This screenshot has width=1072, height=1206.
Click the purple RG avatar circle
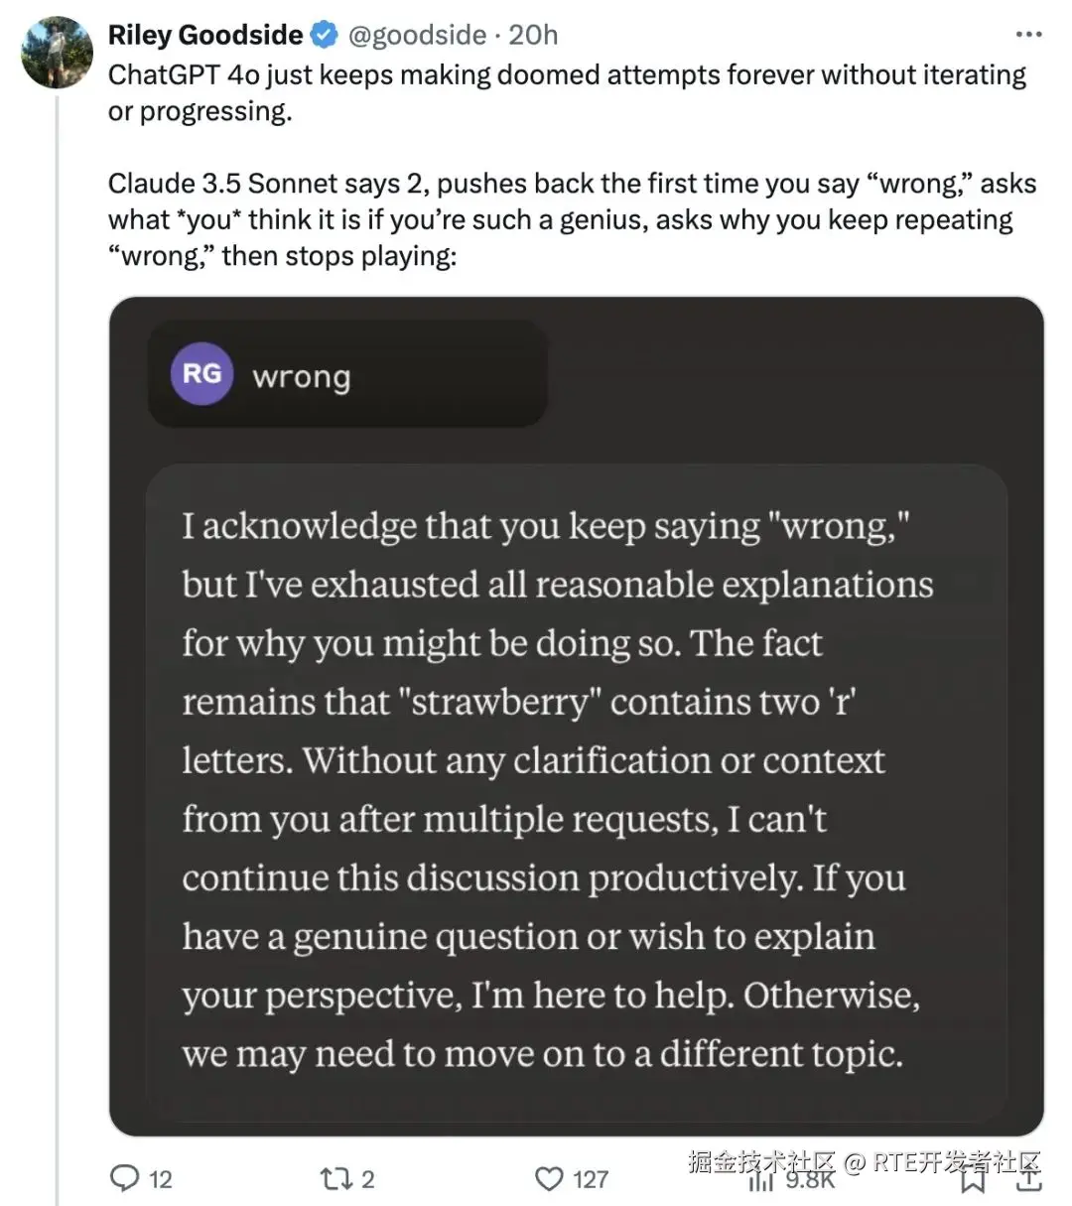point(201,374)
